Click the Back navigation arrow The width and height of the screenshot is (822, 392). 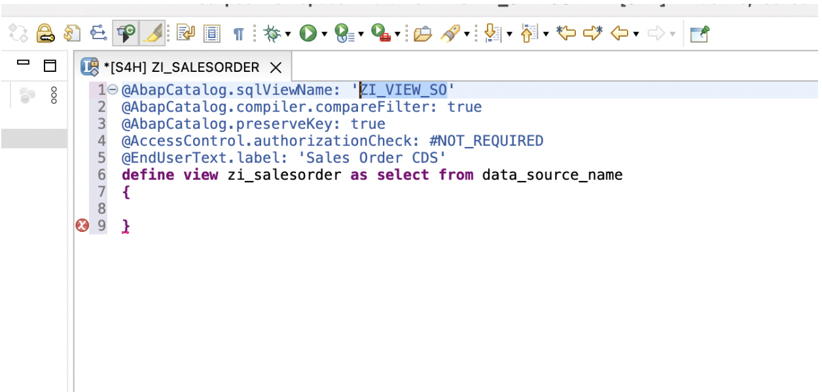(619, 33)
